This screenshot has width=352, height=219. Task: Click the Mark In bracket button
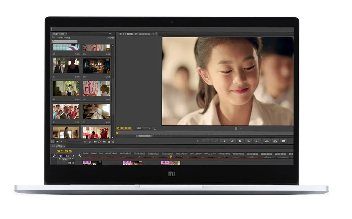pos(206,141)
